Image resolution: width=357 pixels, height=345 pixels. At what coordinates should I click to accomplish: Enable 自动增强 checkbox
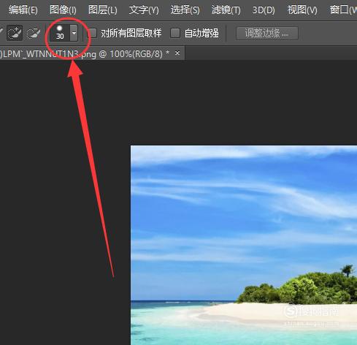175,33
